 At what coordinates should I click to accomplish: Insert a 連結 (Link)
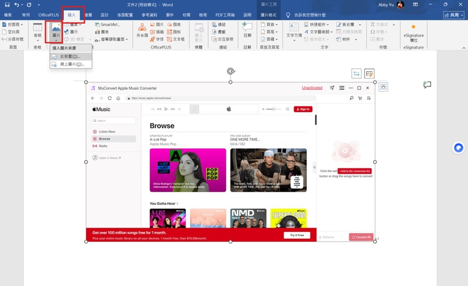point(219,25)
